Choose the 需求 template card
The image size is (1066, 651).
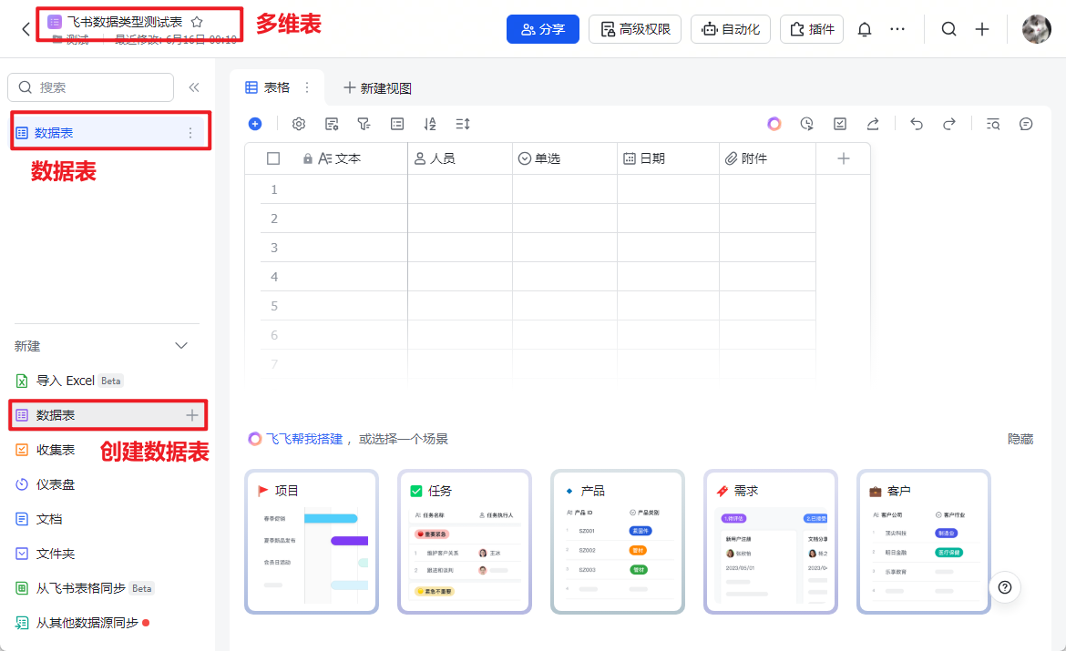coord(770,542)
